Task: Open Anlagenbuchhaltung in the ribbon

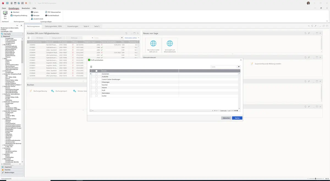Action: (19, 15)
